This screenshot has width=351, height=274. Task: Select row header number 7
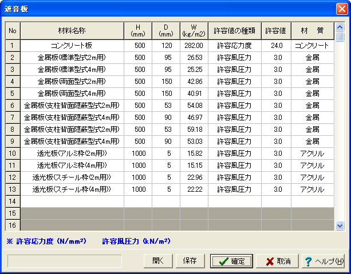pyautogui.click(x=13, y=118)
